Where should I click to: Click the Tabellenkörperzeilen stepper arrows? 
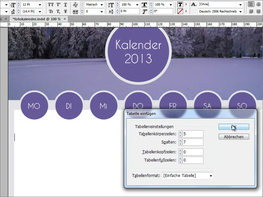tap(180, 134)
